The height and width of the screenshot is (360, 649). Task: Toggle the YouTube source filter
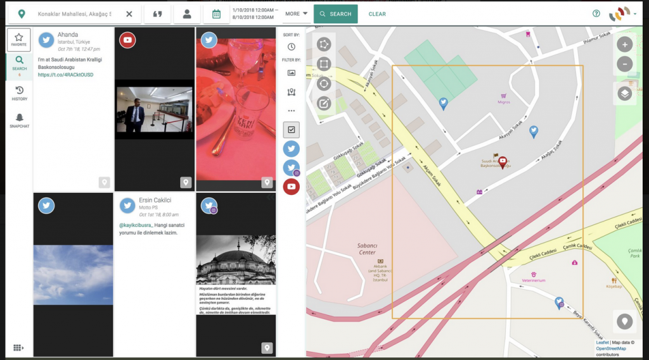(292, 187)
